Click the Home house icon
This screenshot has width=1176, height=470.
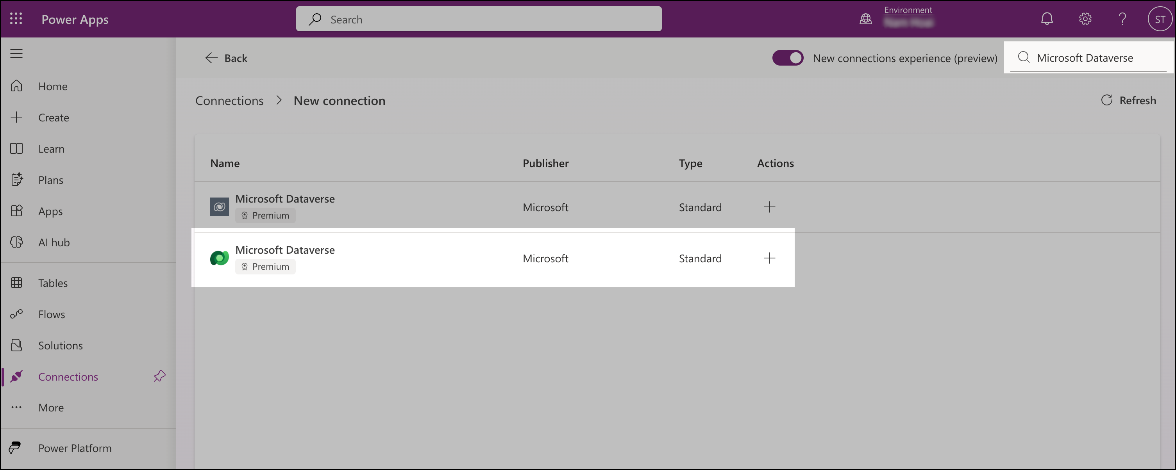click(16, 86)
